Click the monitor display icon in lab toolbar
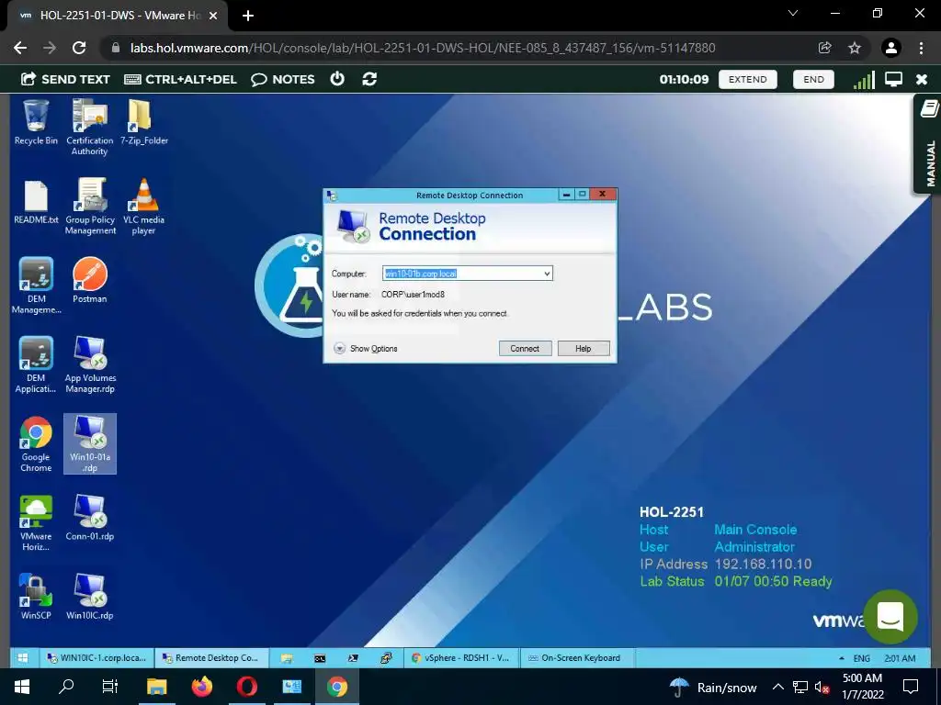The width and height of the screenshot is (941, 705). click(893, 79)
